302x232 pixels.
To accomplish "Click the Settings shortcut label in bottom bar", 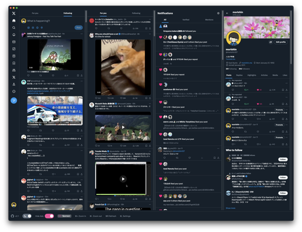I will coord(125,216).
